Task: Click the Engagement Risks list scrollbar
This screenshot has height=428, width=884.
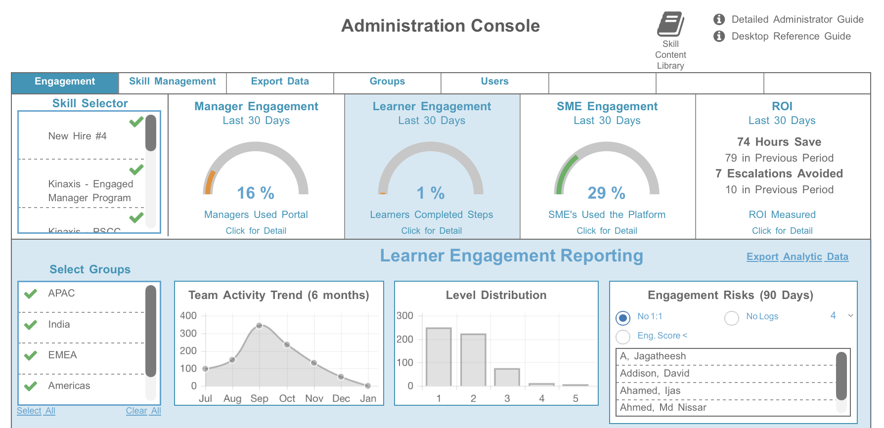Action: [841, 376]
